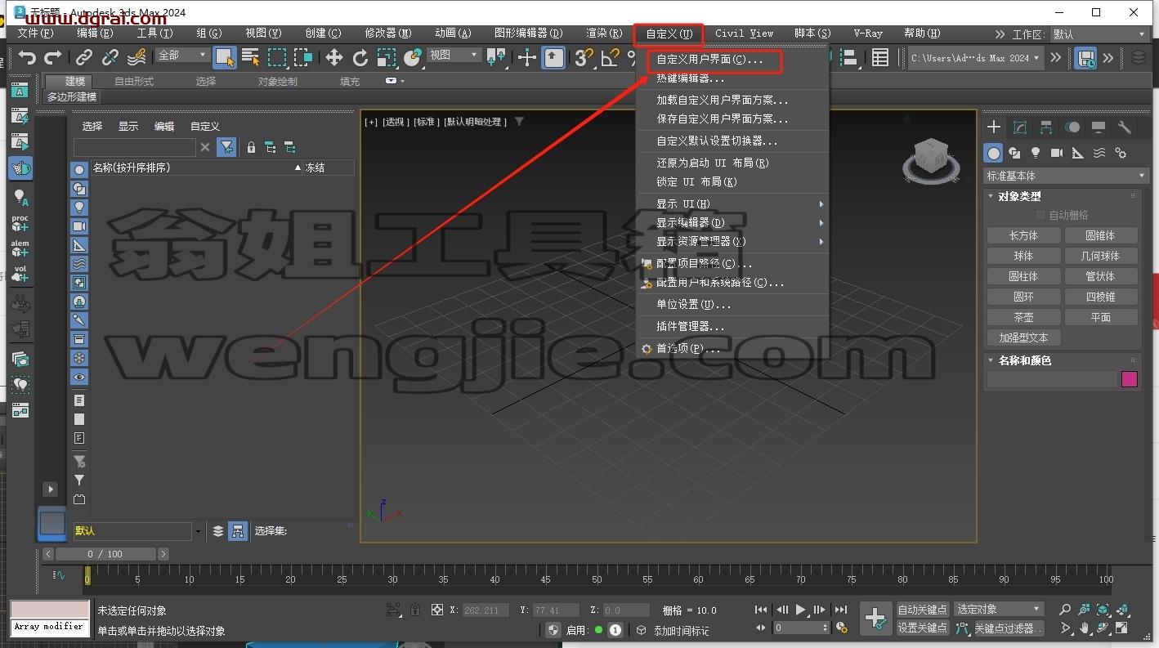This screenshot has height=648, width=1159.
Task: Click the 圆柱体 cylinder button
Action: [1023, 276]
